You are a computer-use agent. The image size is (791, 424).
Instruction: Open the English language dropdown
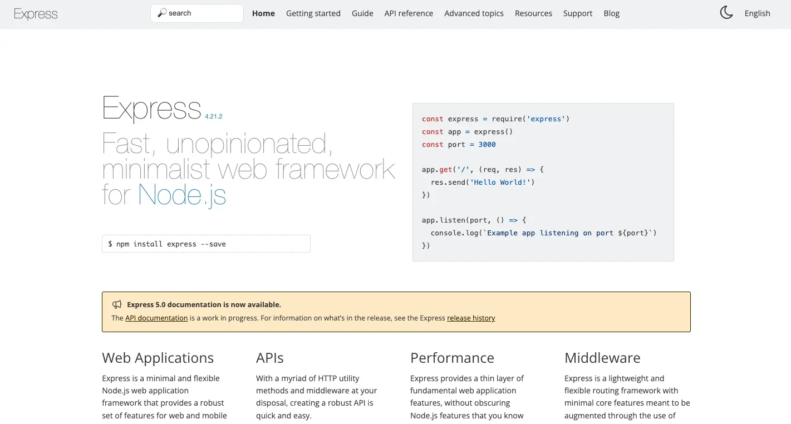[757, 13]
